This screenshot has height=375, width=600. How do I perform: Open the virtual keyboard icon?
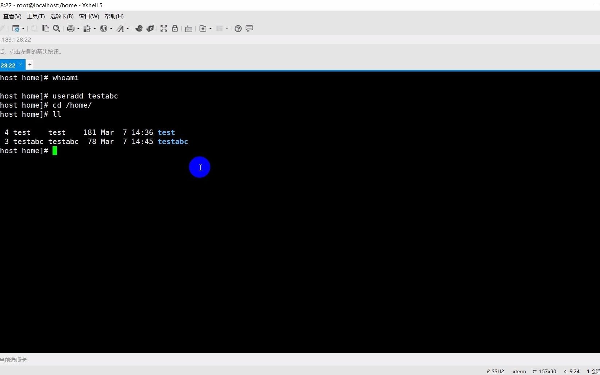189,29
